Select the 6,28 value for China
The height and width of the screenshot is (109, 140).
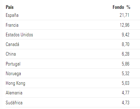126,54
